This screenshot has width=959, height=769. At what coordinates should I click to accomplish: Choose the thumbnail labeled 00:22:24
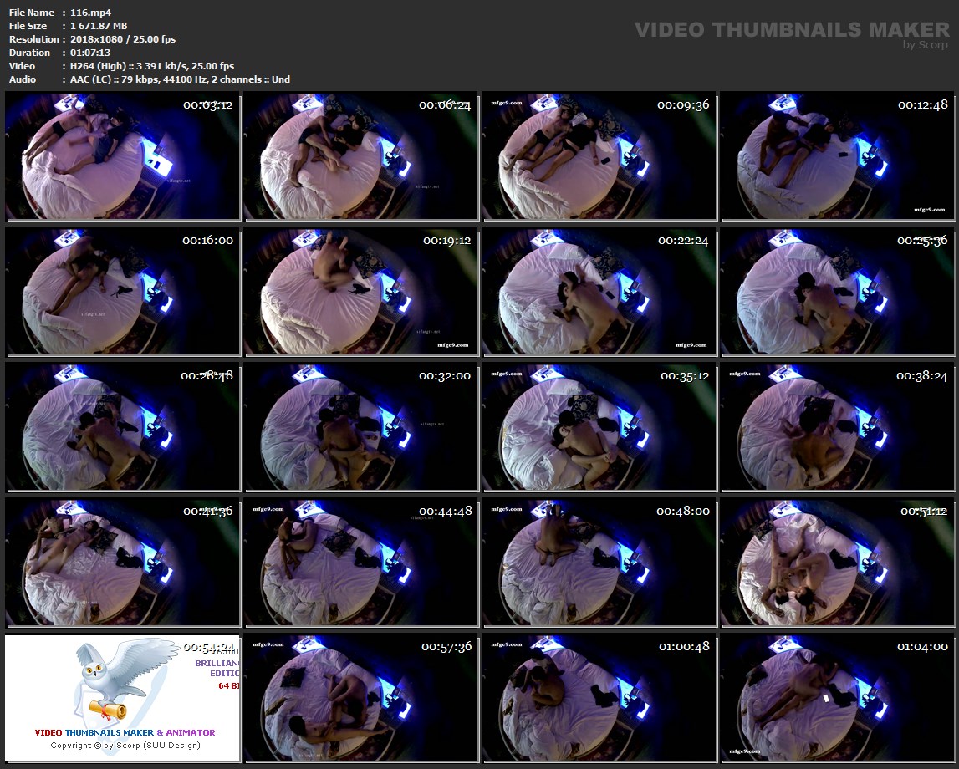point(599,292)
